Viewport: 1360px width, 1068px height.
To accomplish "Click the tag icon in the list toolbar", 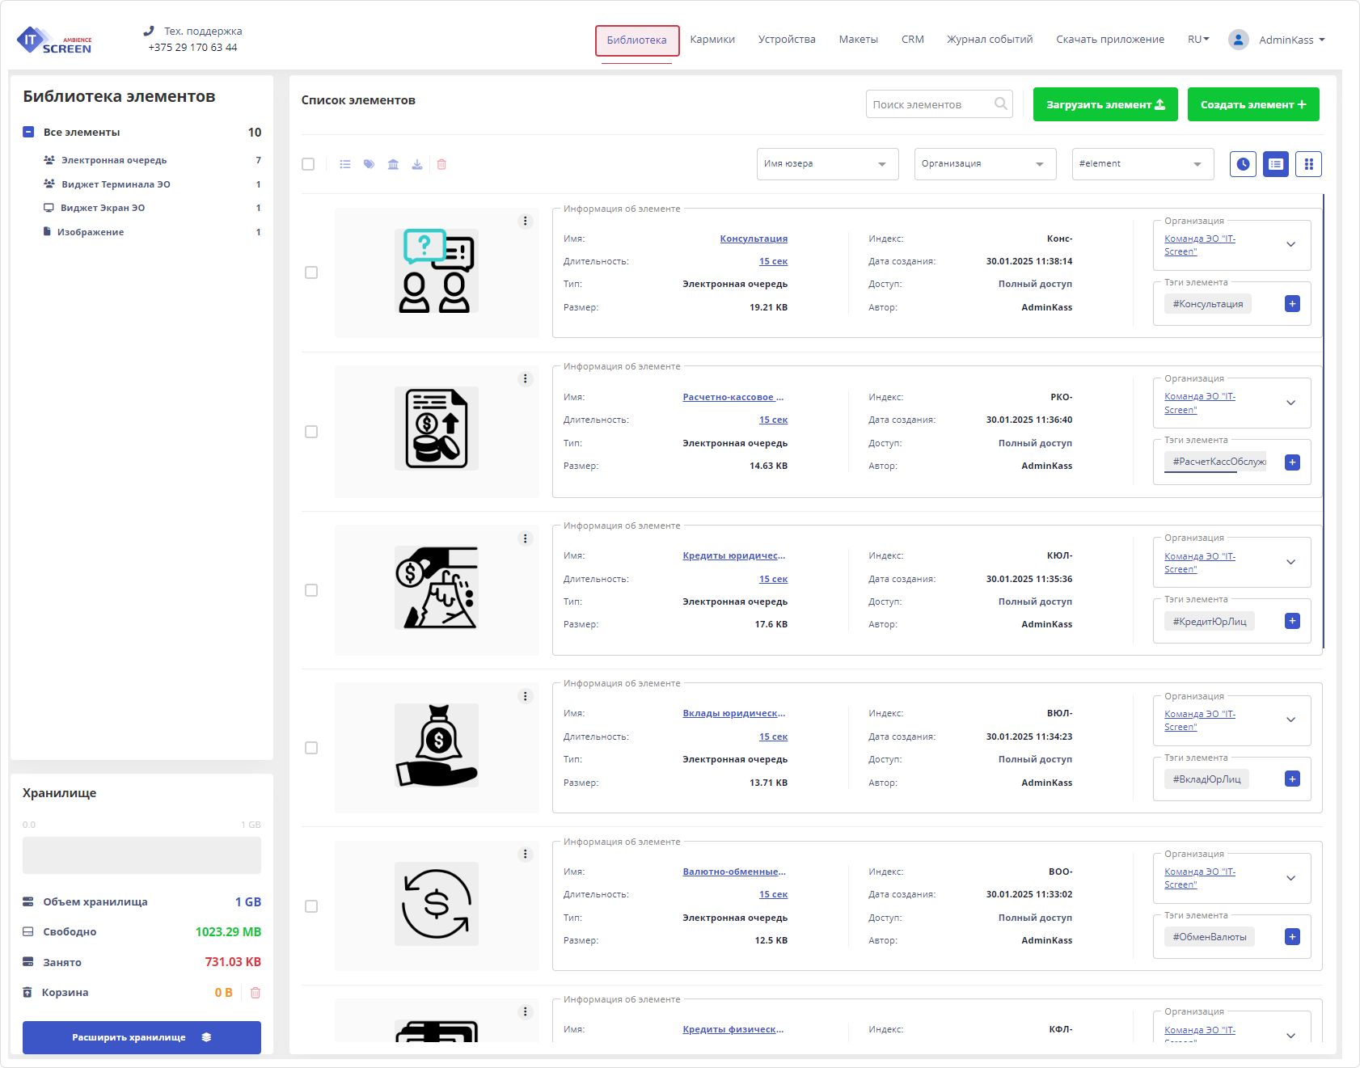I will point(369,164).
